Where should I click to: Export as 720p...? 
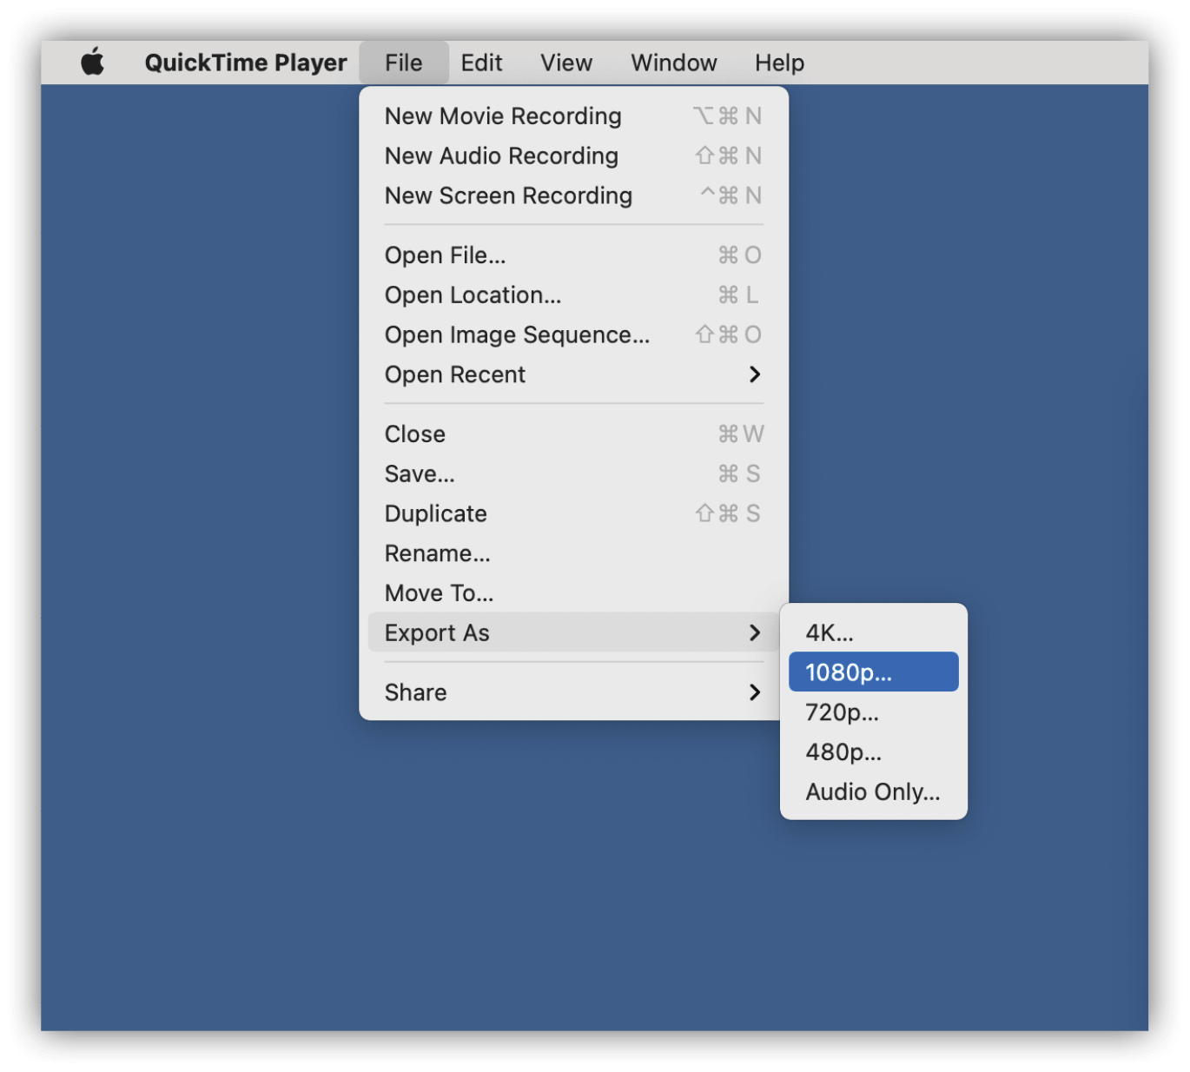[873, 712]
